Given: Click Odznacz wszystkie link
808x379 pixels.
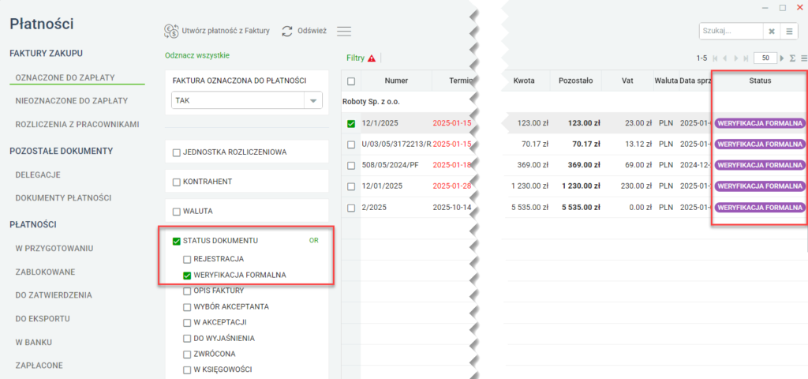Looking at the screenshot, I should tap(196, 55).
